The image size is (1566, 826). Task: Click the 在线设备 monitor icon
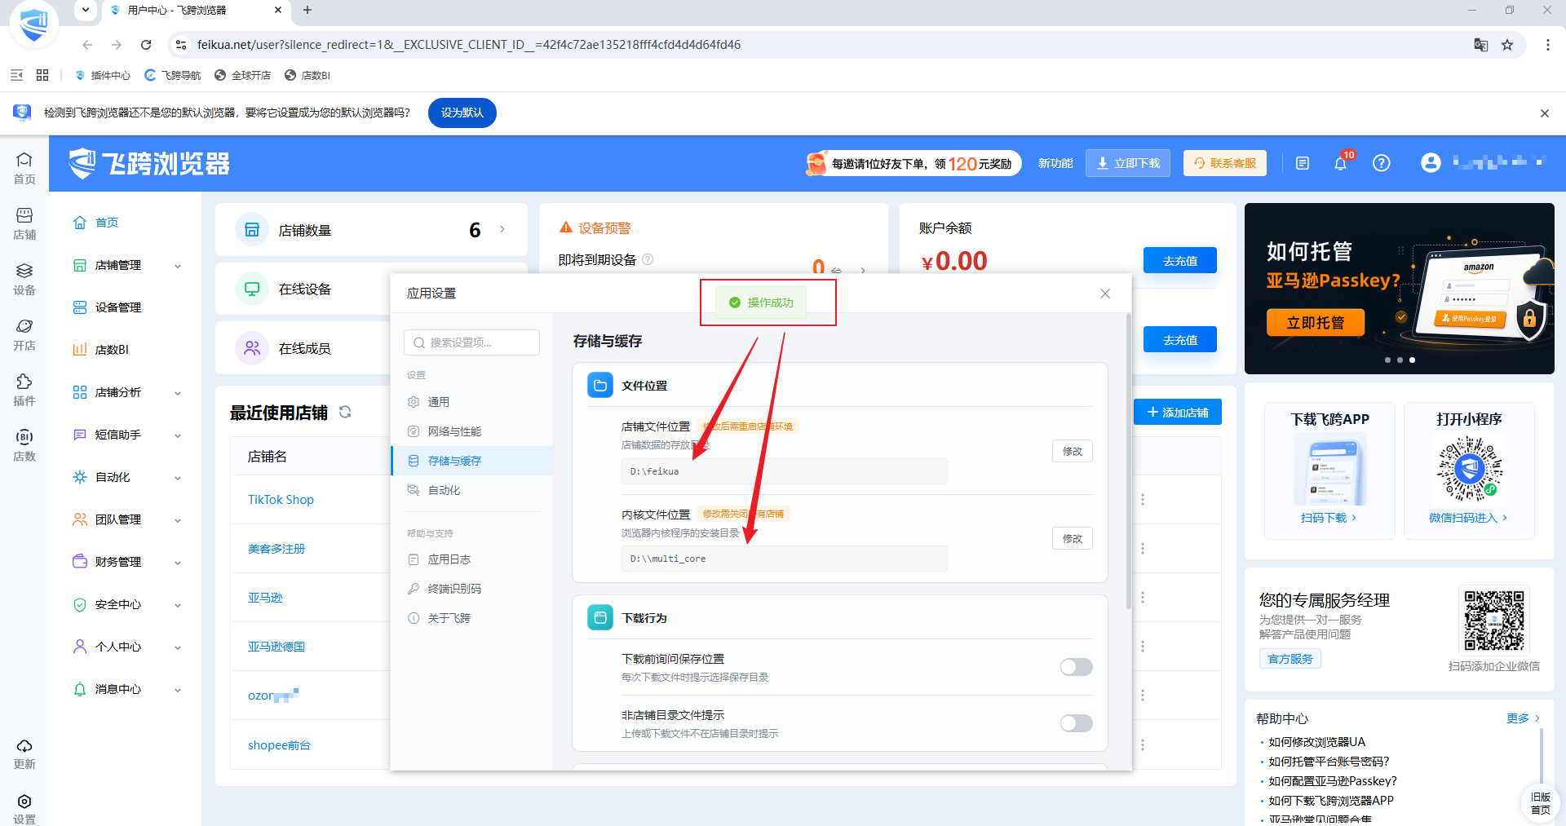252,289
